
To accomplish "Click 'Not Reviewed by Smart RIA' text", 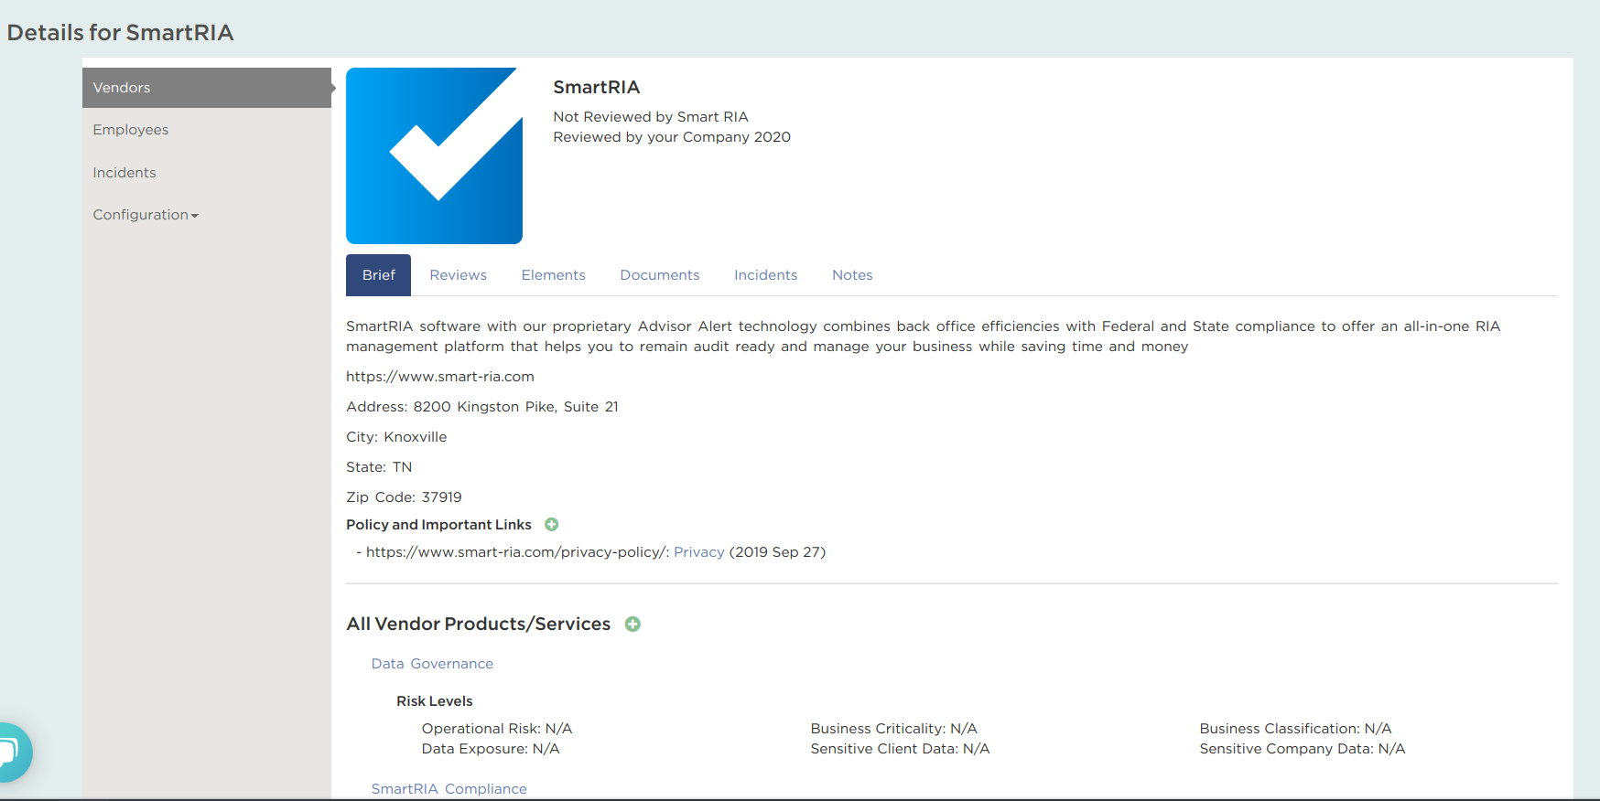I will pyautogui.click(x=651, y=117).
